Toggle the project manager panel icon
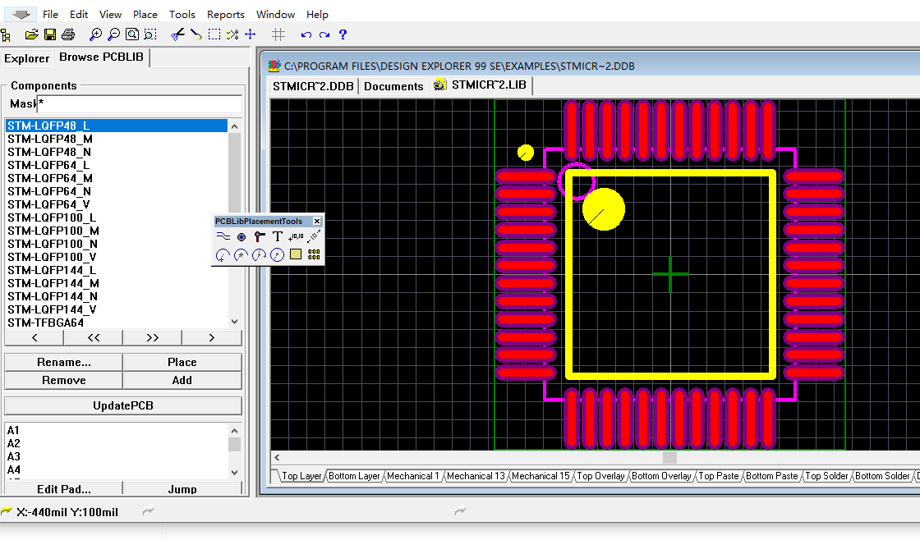The image size is (920, 540). pyautogui.click(x=7, y=35)
